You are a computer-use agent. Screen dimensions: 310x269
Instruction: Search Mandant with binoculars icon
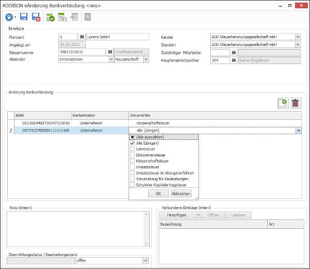pos(82,37)
